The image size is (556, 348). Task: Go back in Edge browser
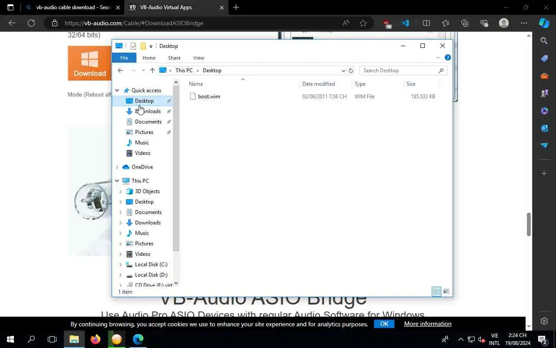tap(12, 23)
